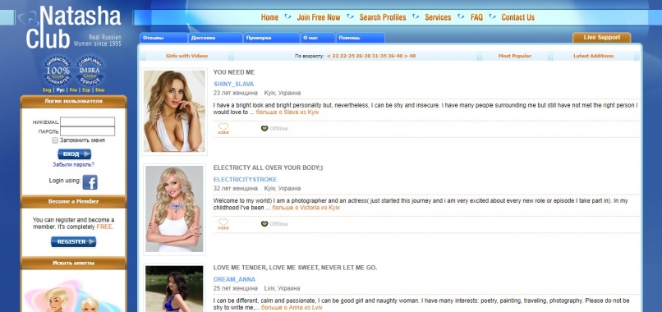Sort by Most Popular
The height and width of the screenshot is (312, 662).
click(515, 56)
